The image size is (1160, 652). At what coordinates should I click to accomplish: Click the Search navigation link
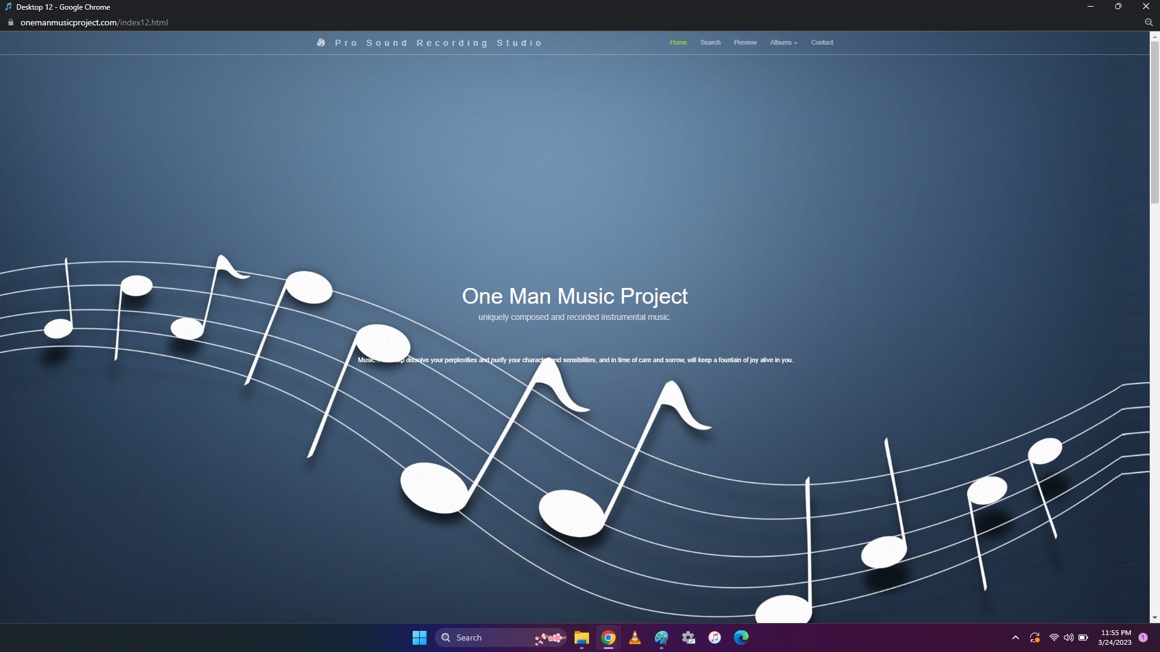coord(710,42)
